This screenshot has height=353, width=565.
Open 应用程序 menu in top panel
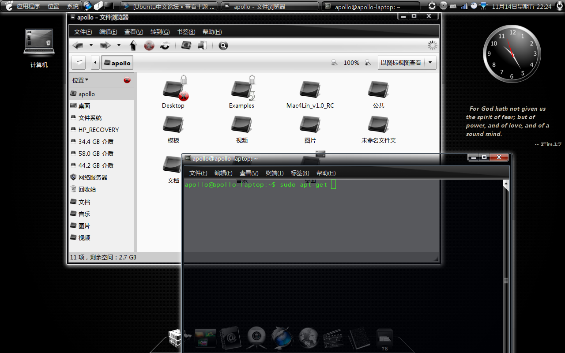pyautogui.click(x=28, y=6)
